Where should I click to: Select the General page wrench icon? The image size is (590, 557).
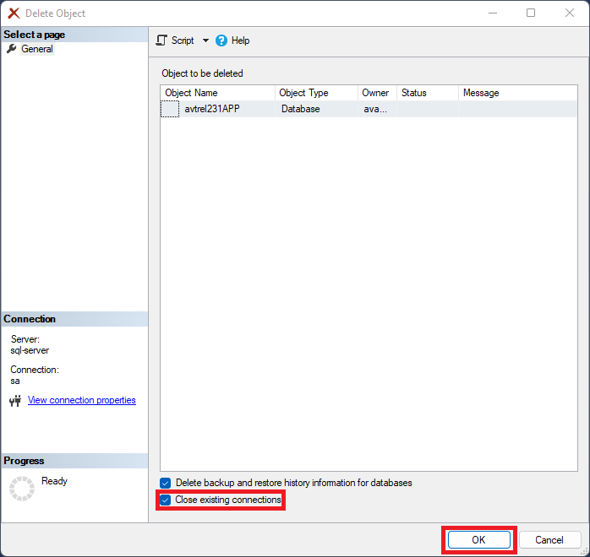(11, 49)
